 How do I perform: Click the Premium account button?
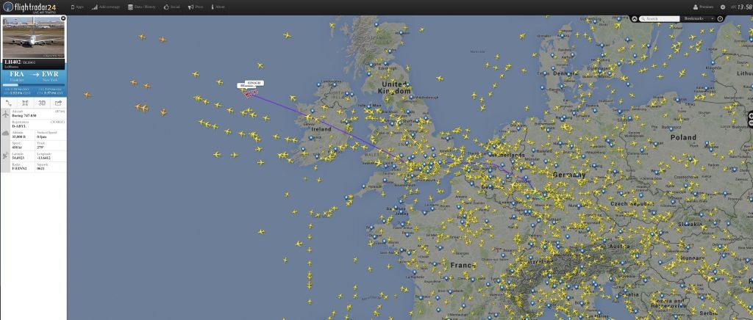[x=704, y=7]
